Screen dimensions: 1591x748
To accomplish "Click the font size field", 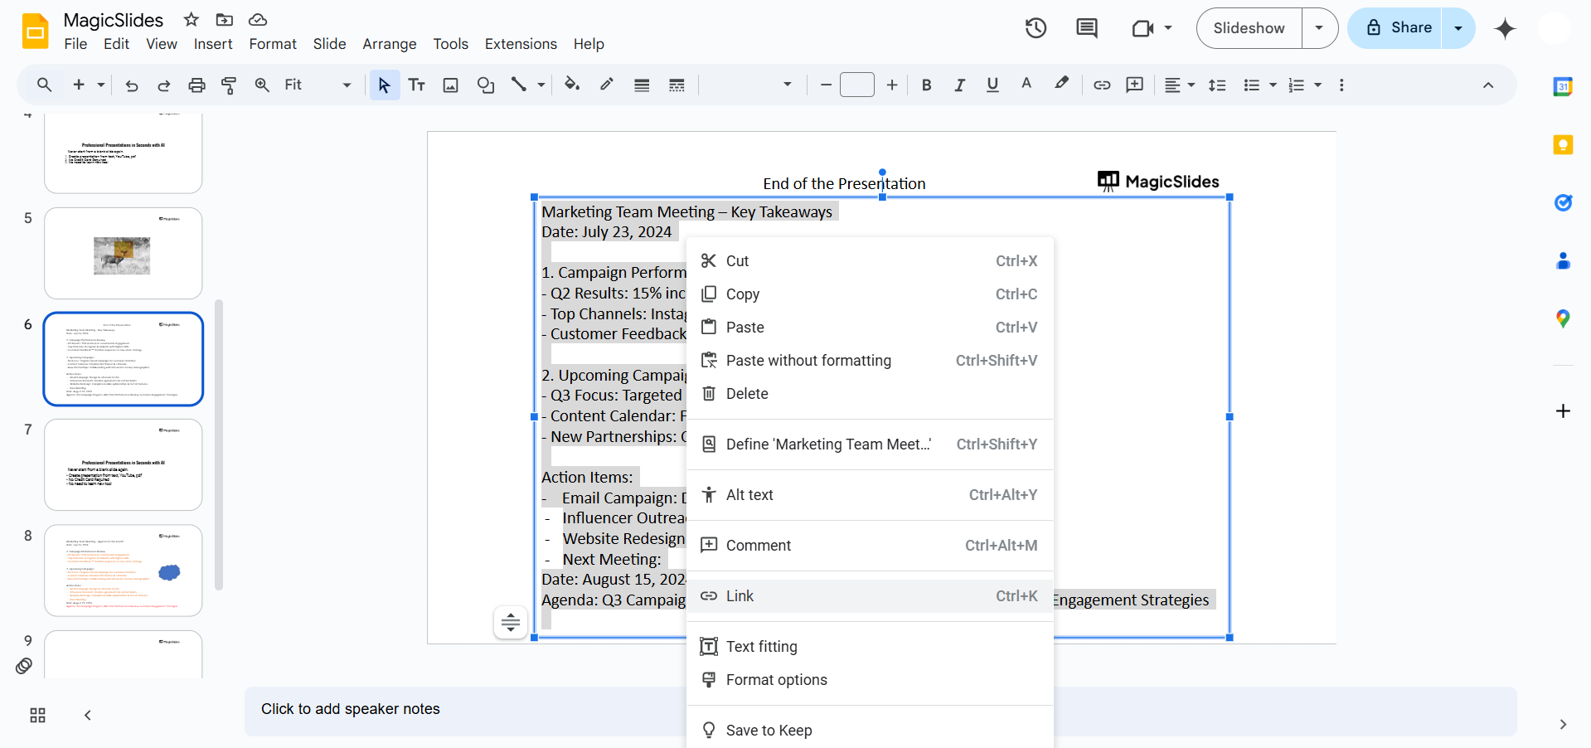I will click(857, 85).
